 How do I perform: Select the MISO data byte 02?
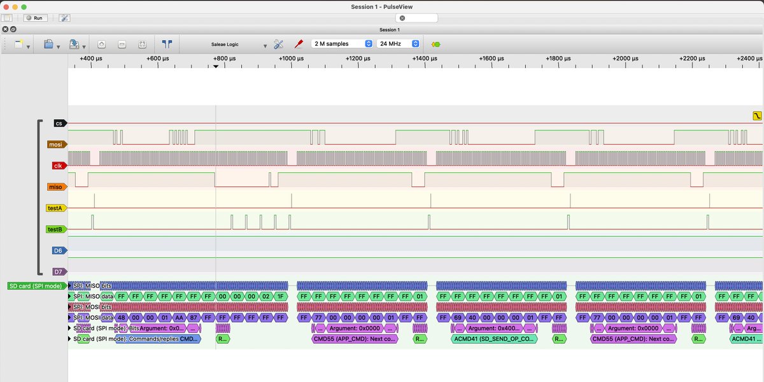(265, 297)
